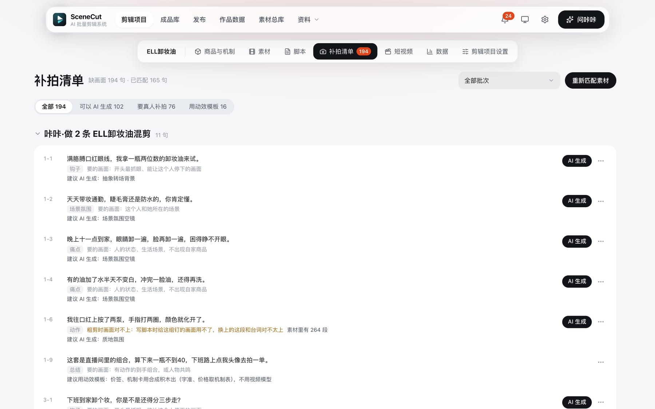Viewport: 655px width, 409px height.
Task: Collapse the 咔咔·做 2 条 ELL卸妆油混剪 group
Action: (x=37, y=134)
